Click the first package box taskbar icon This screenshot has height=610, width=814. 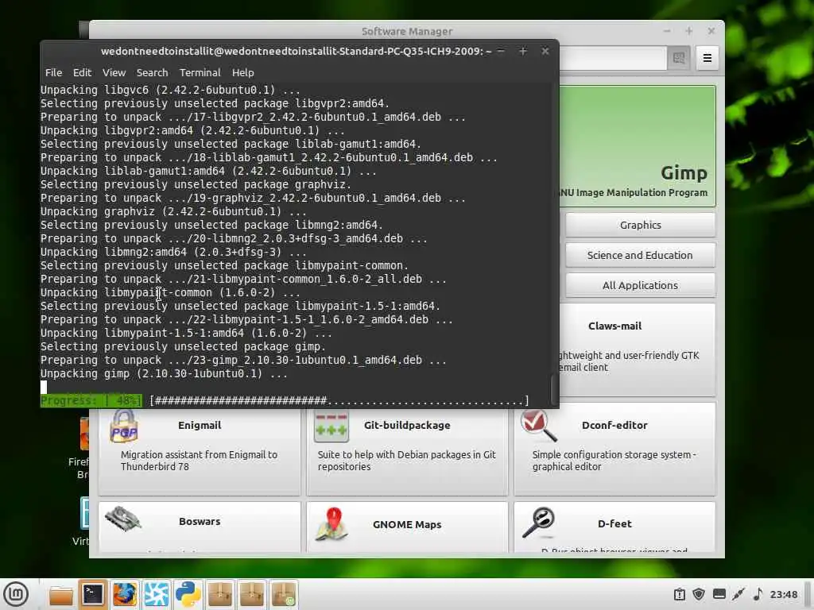pyautogui.click(x=219, y=594)
